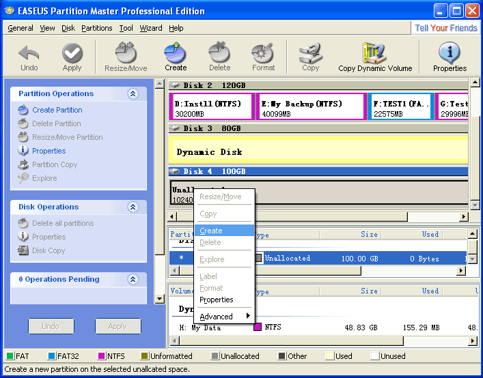Click the Other legend color swatch
The image size is (483, 378).
coord(282,356)
